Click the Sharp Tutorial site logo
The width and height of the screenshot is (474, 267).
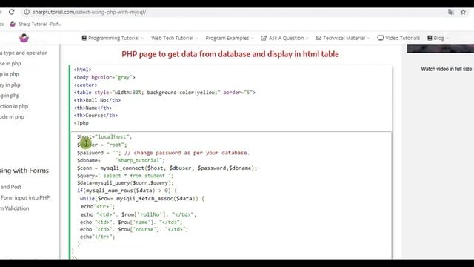click(x=24, y=38)
